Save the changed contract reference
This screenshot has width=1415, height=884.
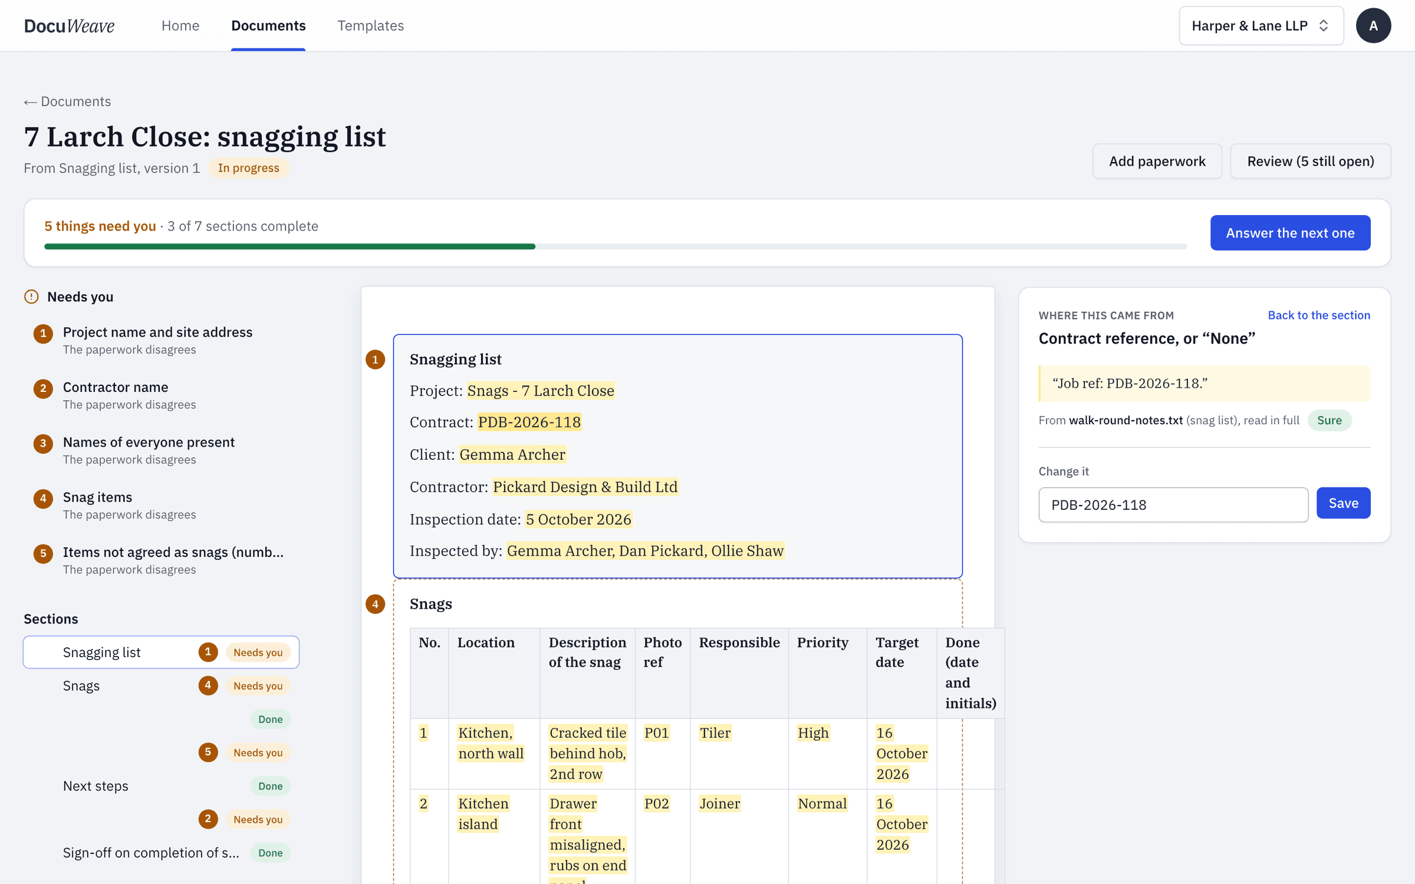tap(1343, 503)
